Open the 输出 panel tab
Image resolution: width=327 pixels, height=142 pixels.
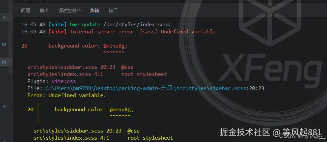[44, 10]
